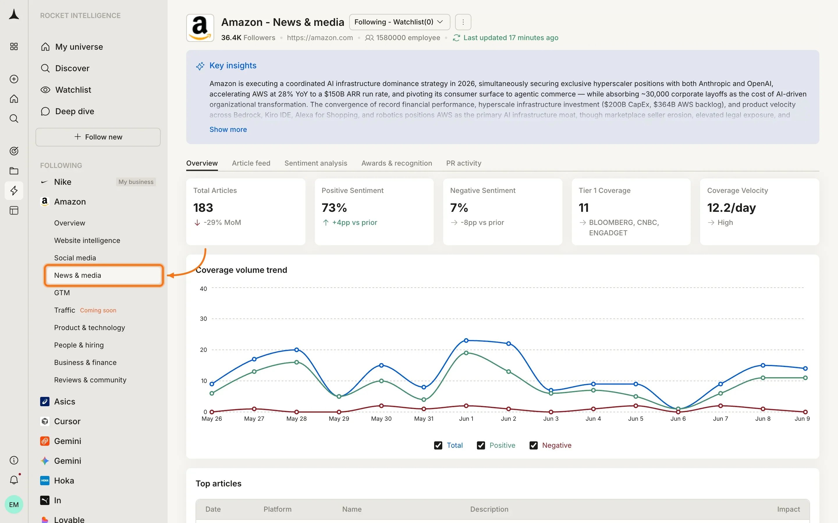Click the Cursor logo icon
Image resolution: width=838 pixels, height=523 pixels.
point(45,421)
